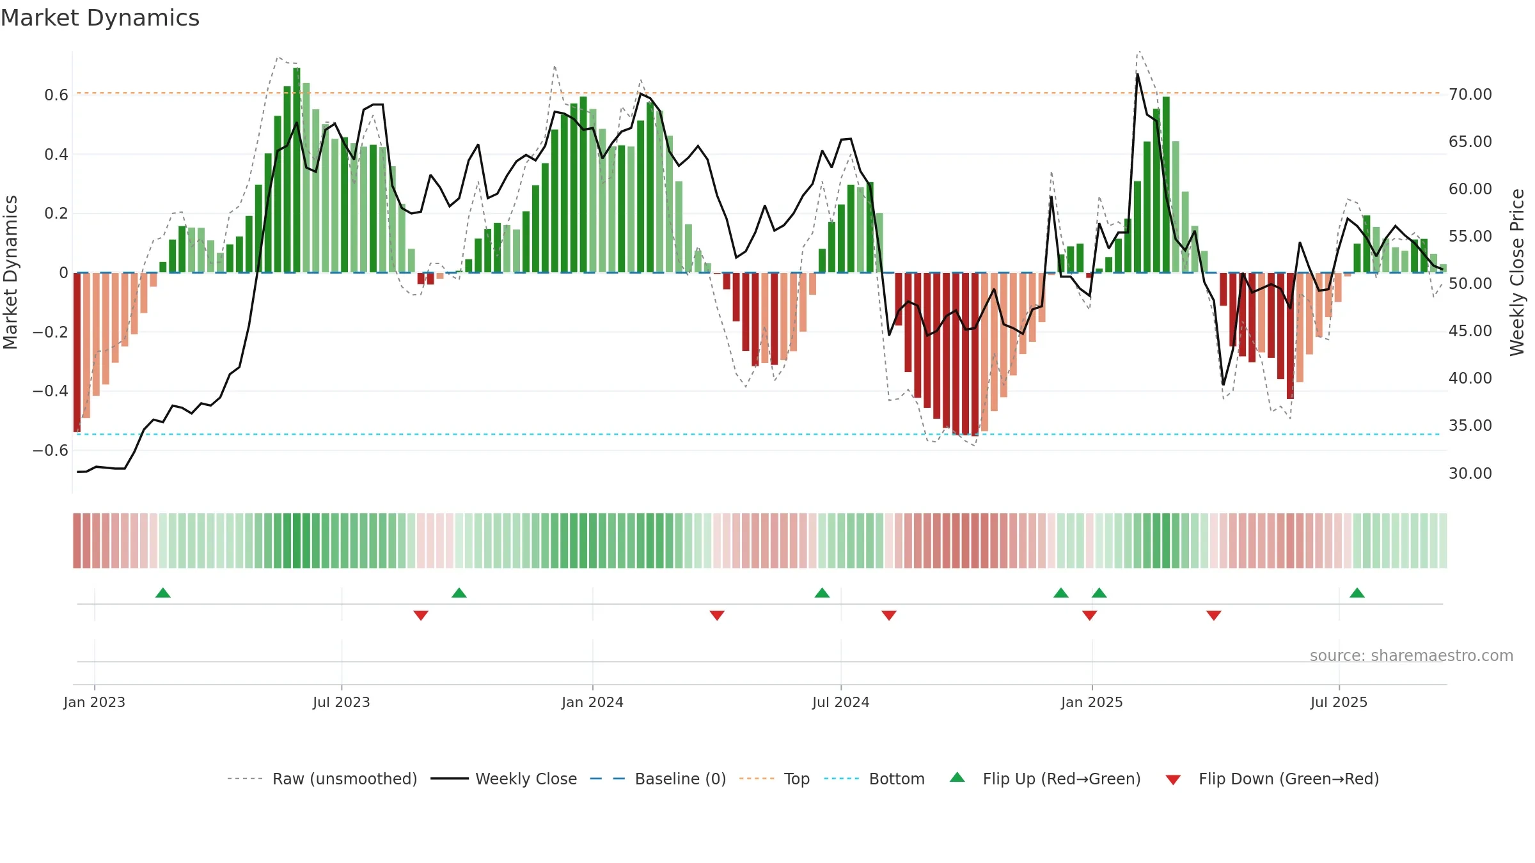
Task: Select the red flip-down marker at Jan 2025
Action: pyautogui.click(x=1090, y=615)
